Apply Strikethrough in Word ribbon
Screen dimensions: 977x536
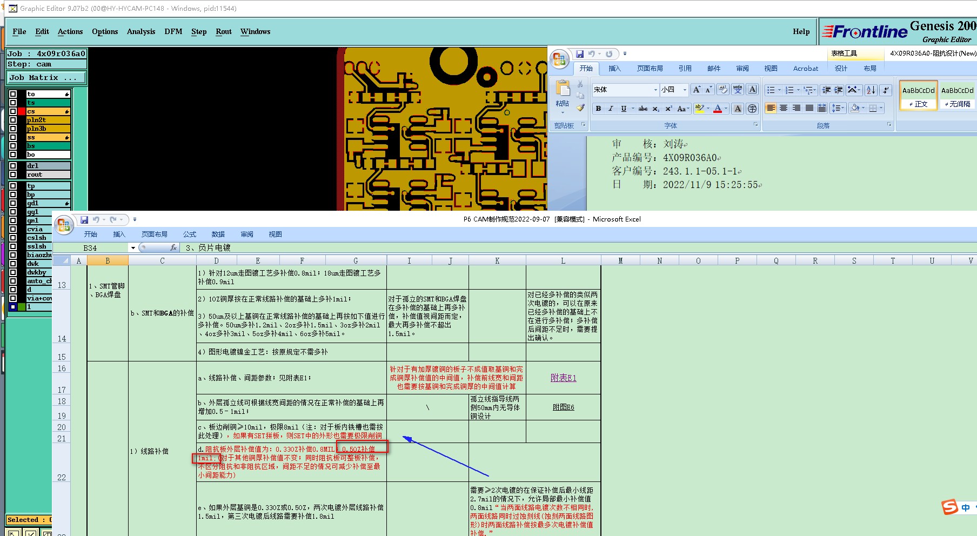[643, 109]
